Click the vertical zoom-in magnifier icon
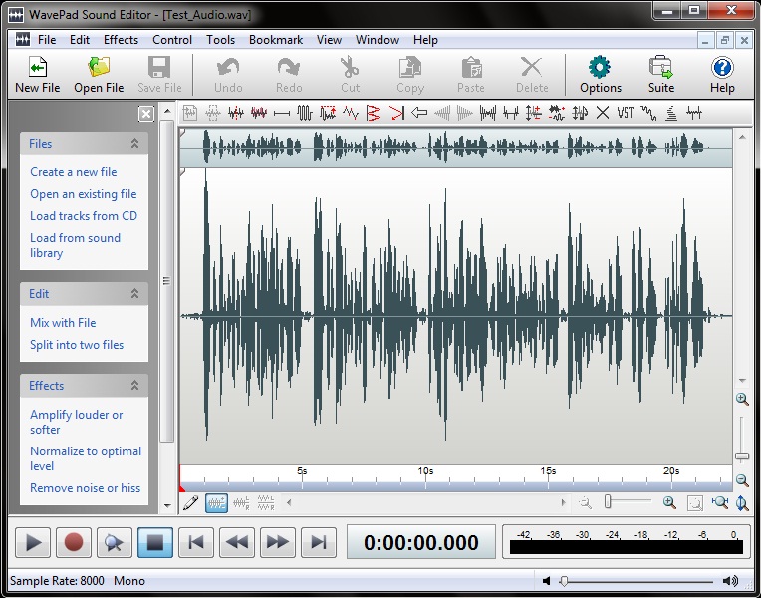761x598 pixels. click(742, 399)
